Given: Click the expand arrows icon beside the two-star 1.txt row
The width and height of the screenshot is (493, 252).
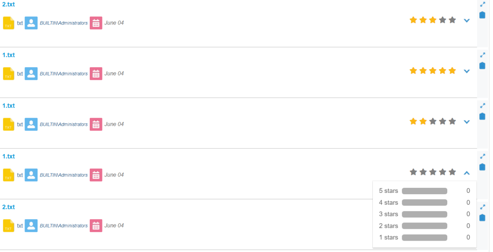Looking at the screenshot, I should 483,106.
